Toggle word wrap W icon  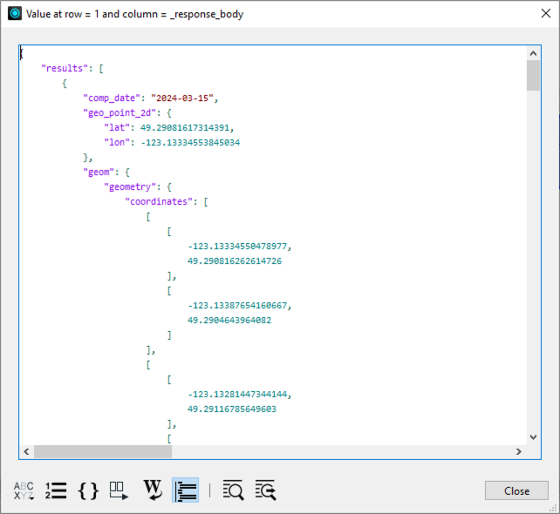[153, 490]
